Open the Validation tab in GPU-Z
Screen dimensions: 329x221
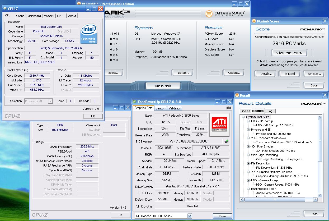pos(175,108)
